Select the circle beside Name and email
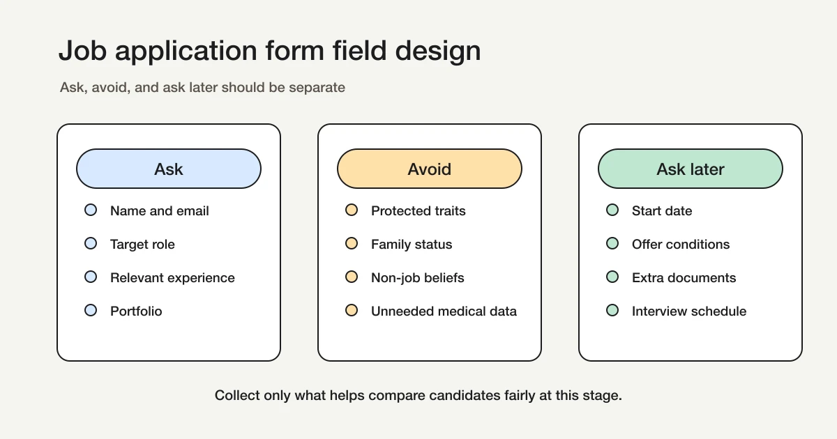The height and width of the screenshot is (439, 837). 91,210
